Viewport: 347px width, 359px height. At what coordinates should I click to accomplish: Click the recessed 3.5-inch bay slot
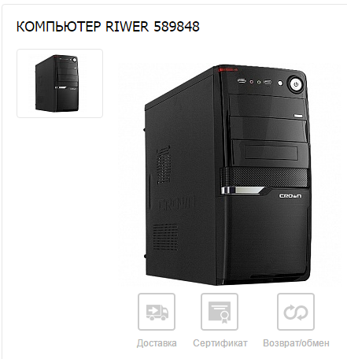tap(271, 153)
